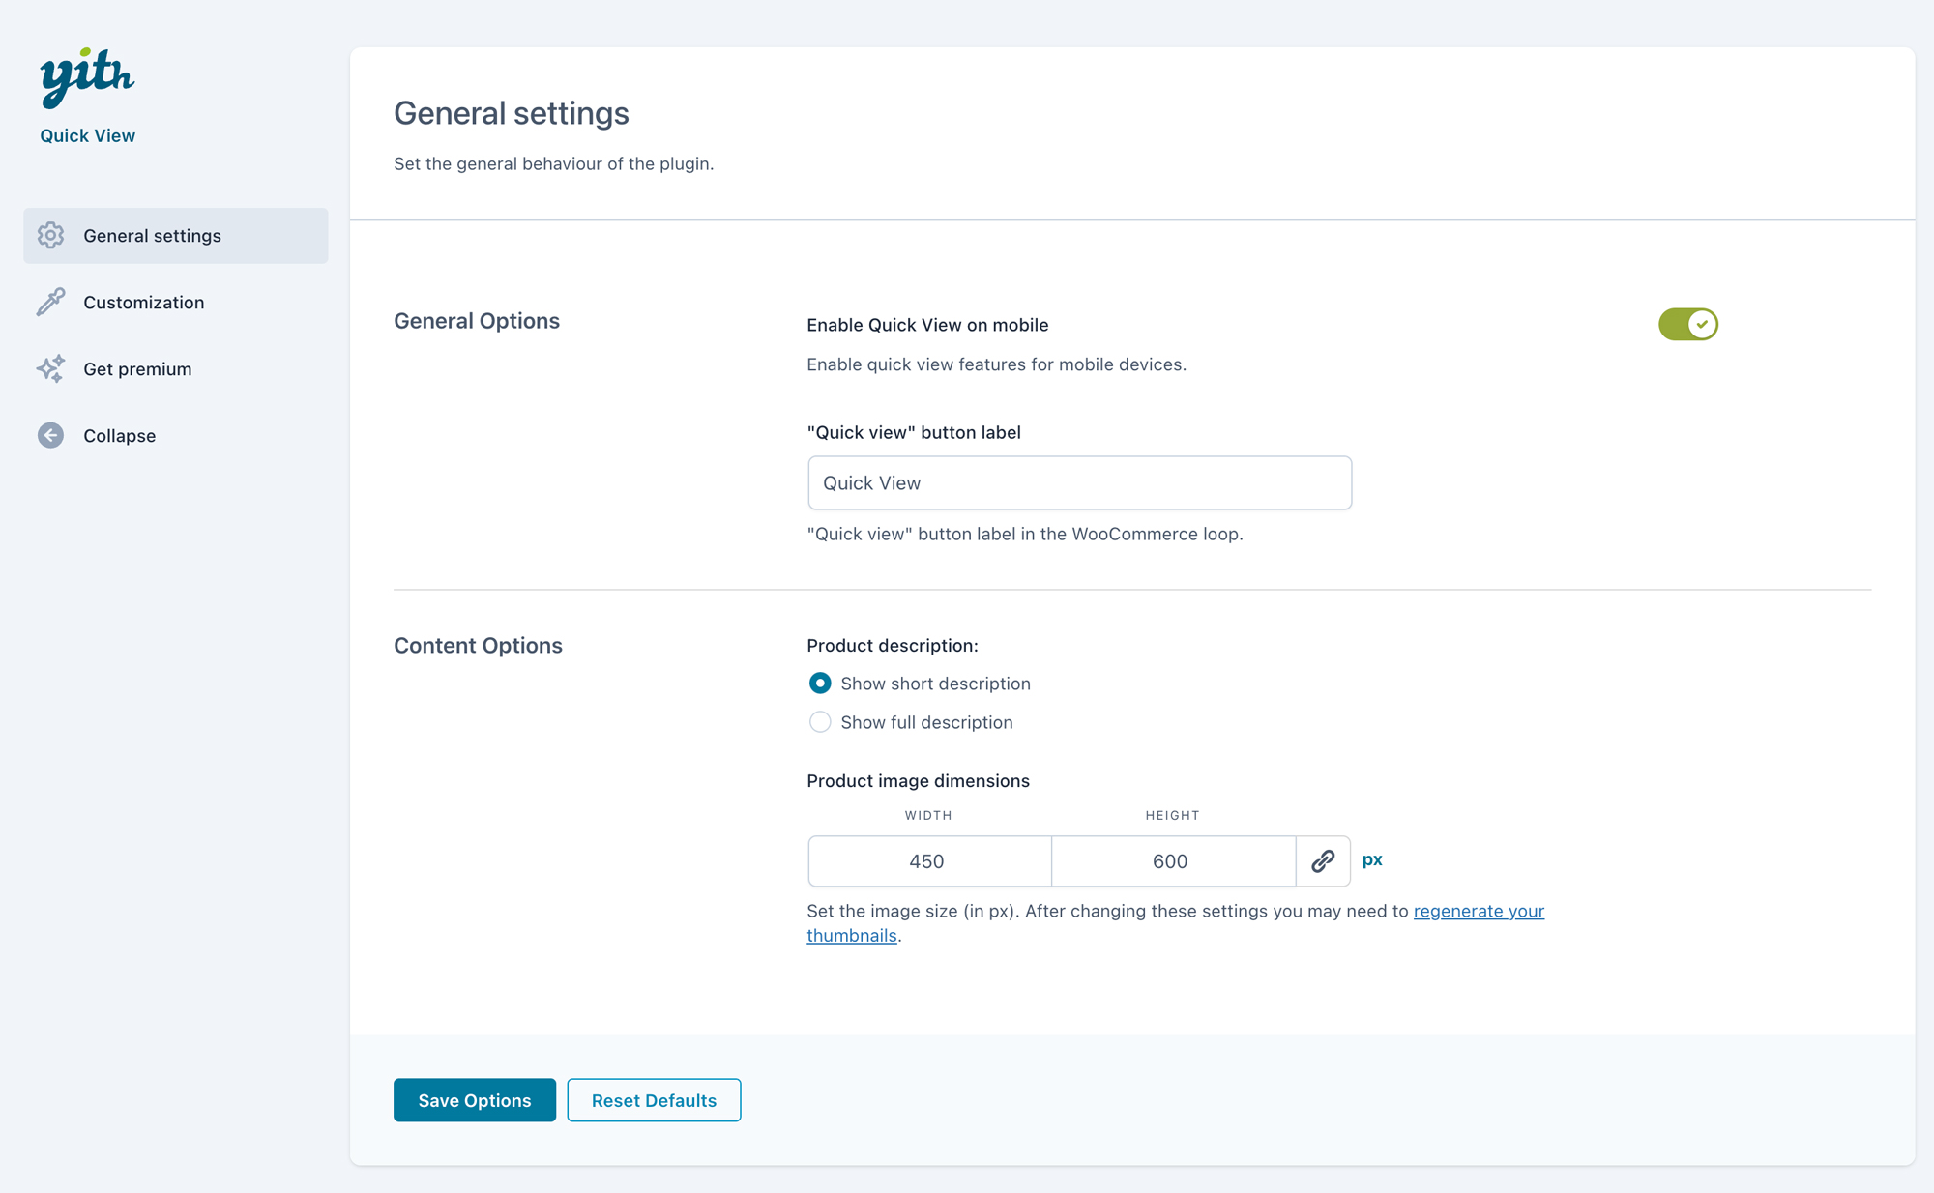Select Show full description radio
The width and height of the screenshot is (1934, 1193).
click(820, 722)
